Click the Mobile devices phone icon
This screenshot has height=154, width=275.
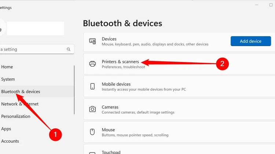coord(92,86)
